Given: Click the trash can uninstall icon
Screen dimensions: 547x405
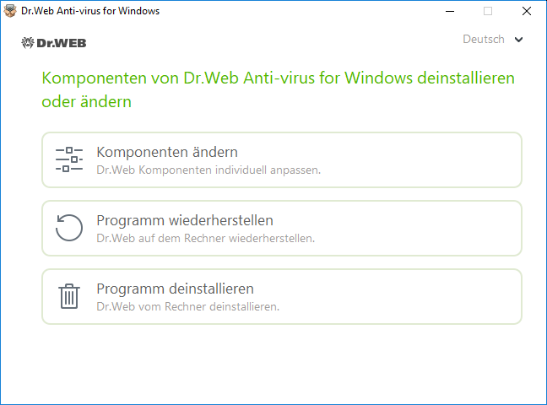Looking at the screenshot, I should 69,296.
